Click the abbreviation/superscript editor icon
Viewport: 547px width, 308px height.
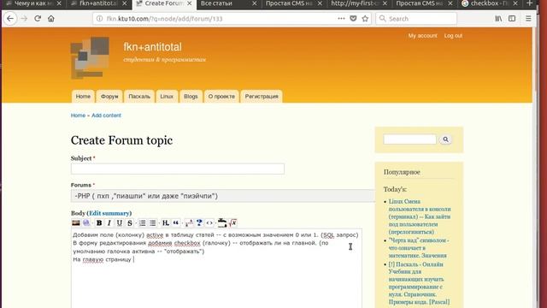(x=189, y=222)
